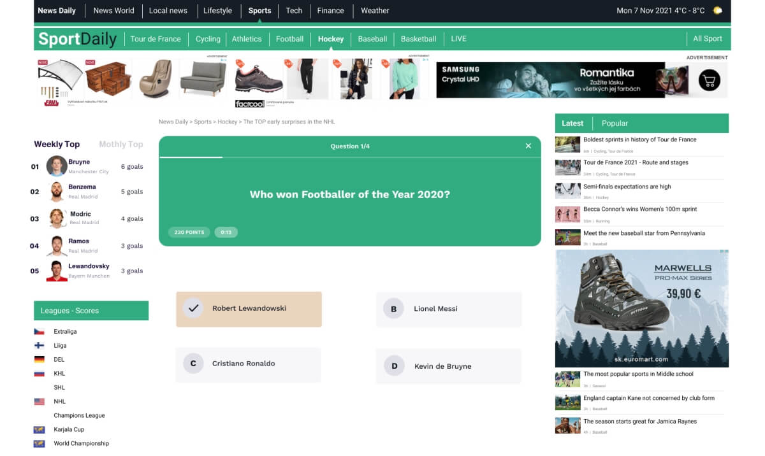Screen dimensions: 765x456
Task: Close the quiz question panel
Action: [528, 146]
